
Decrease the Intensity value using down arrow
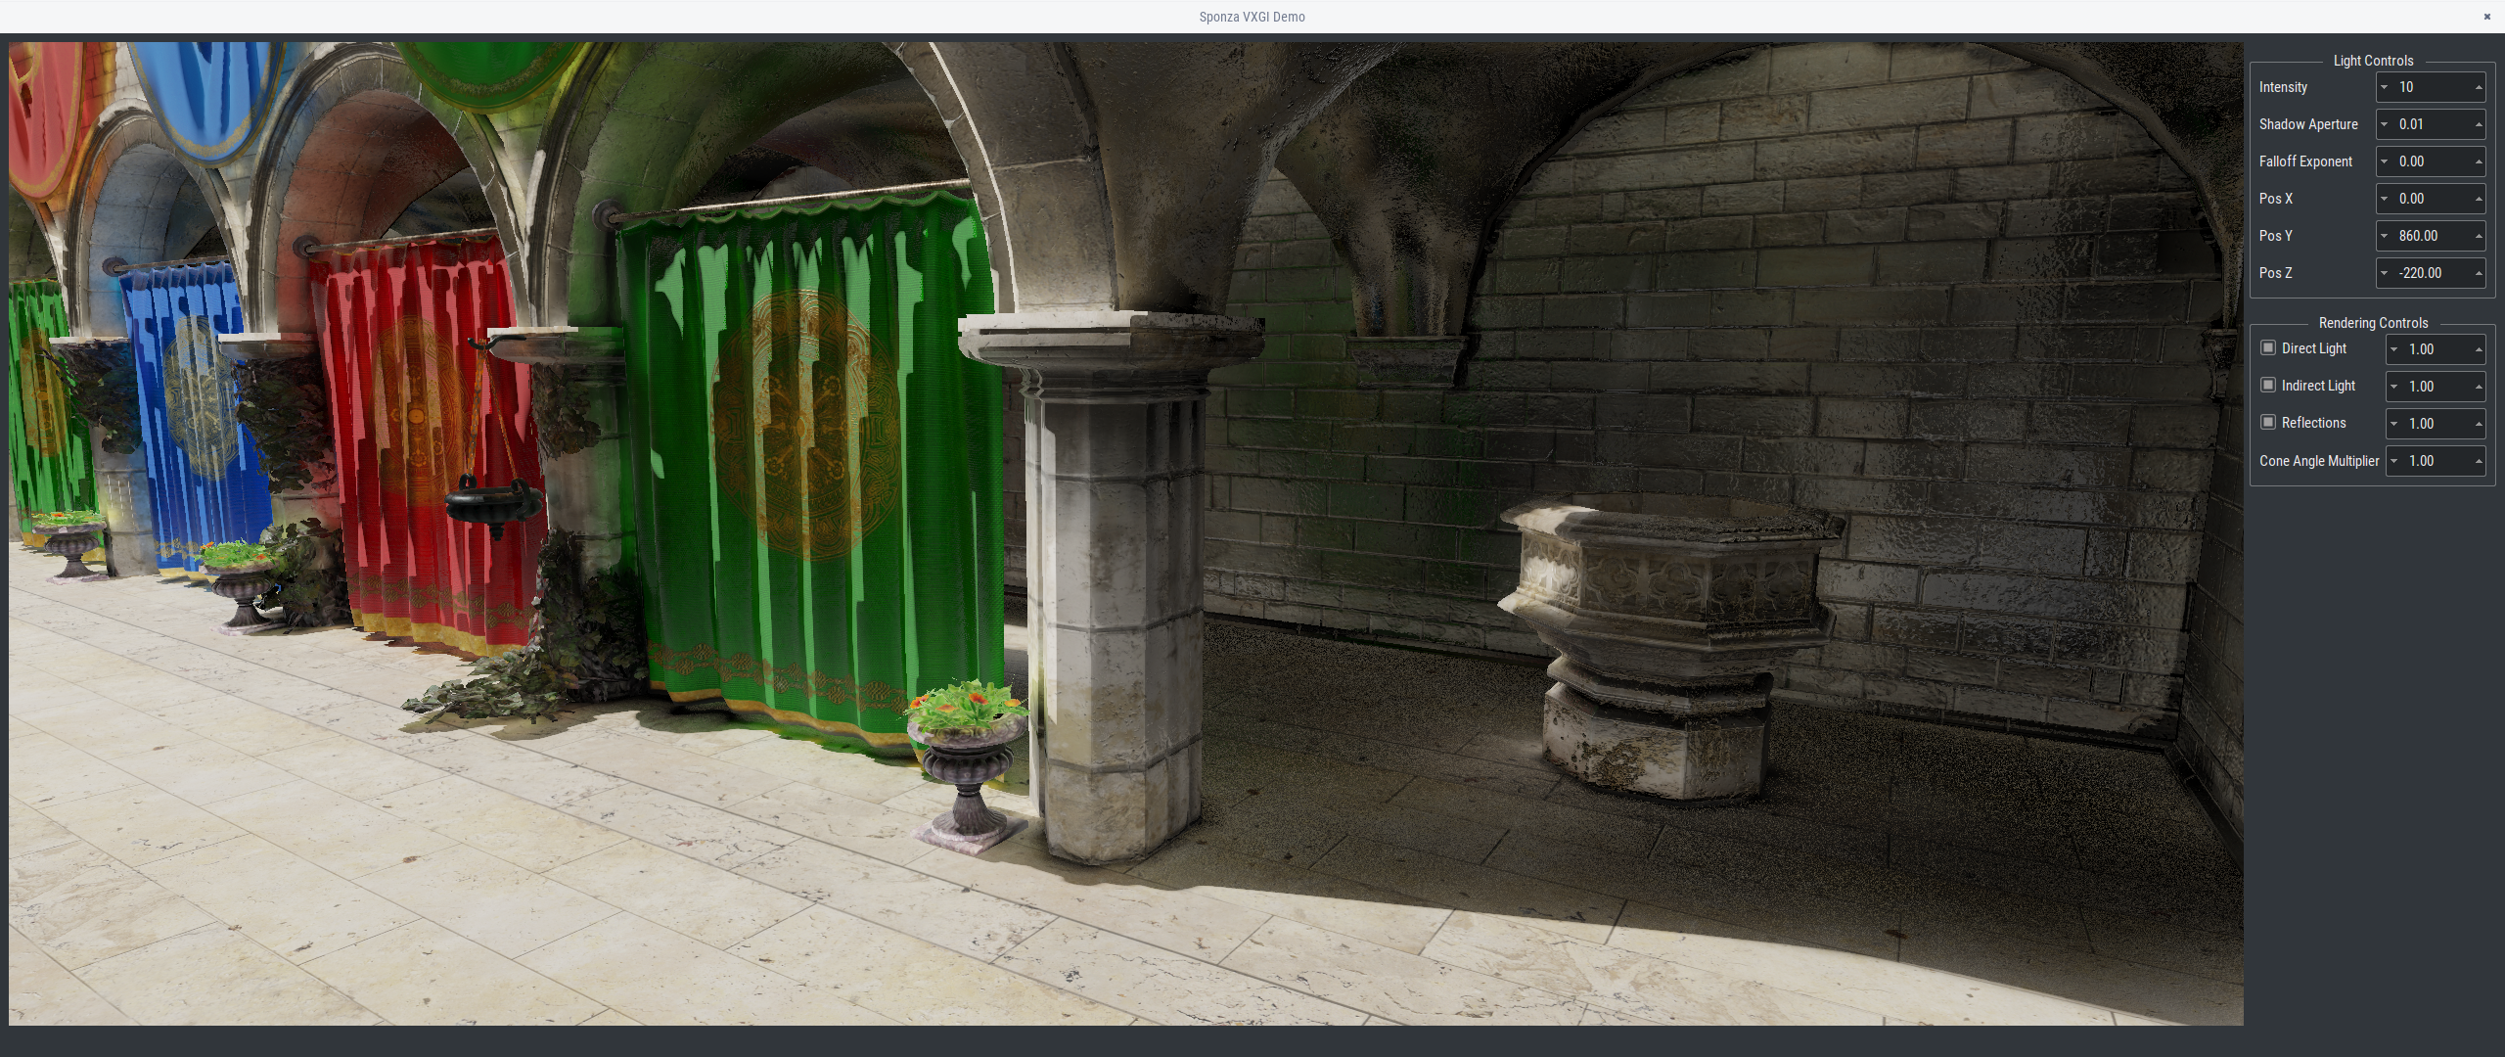coord(2384,87)
